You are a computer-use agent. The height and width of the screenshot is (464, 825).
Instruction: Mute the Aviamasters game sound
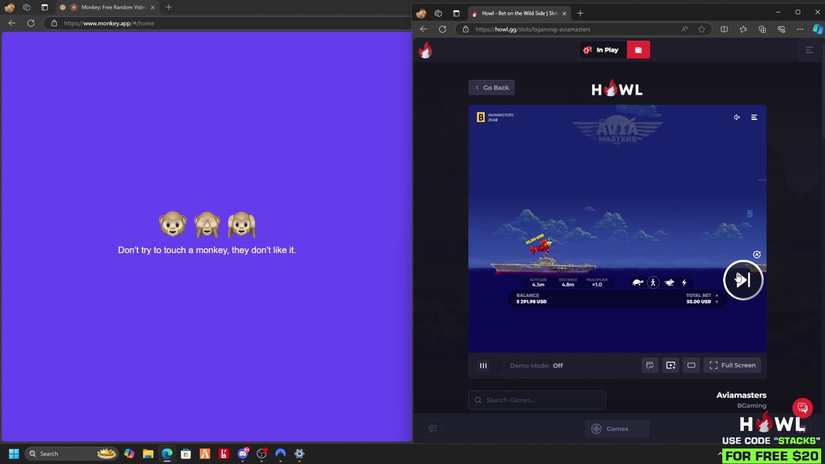[737, 117]
